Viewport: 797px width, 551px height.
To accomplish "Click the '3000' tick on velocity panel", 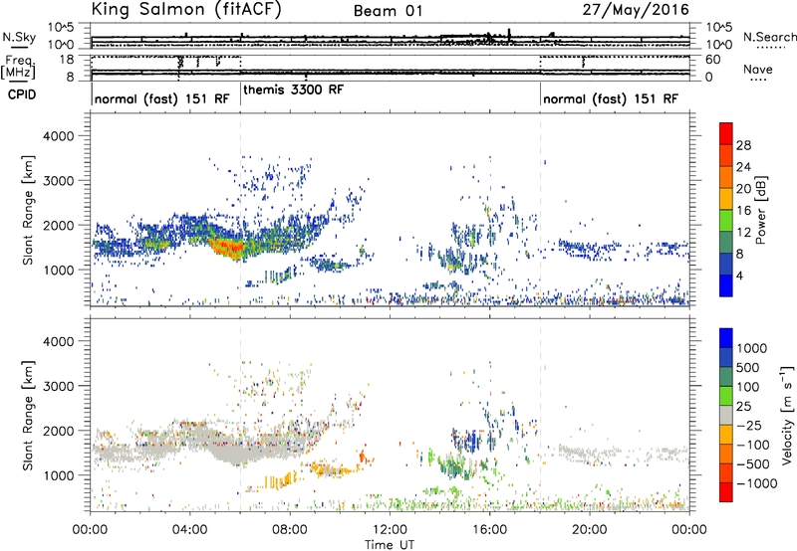I will pyautogui.click(x=58, y=386).
